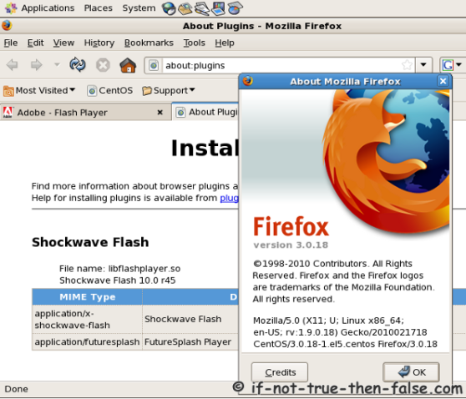Open the Places menu in GNOME panel
The height and width of the screenshot is (399, 466).
(x=98, y=8)
